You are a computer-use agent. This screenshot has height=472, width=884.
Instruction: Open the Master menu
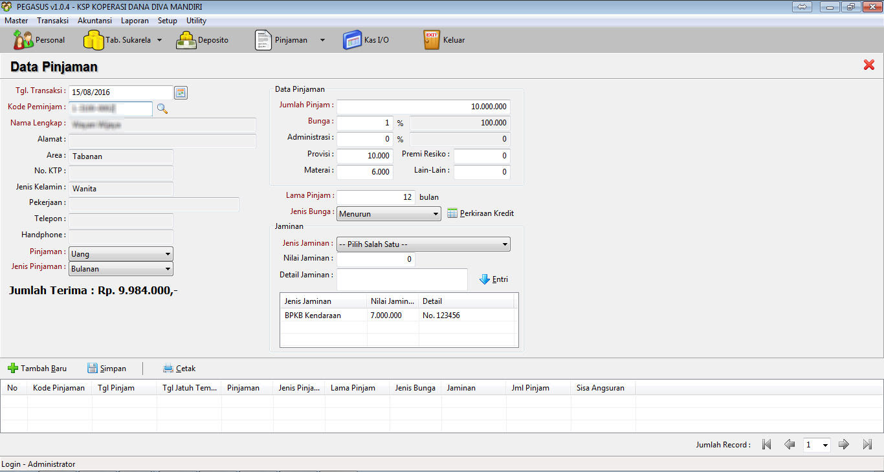pyautogui.click(x=16, y=21)
